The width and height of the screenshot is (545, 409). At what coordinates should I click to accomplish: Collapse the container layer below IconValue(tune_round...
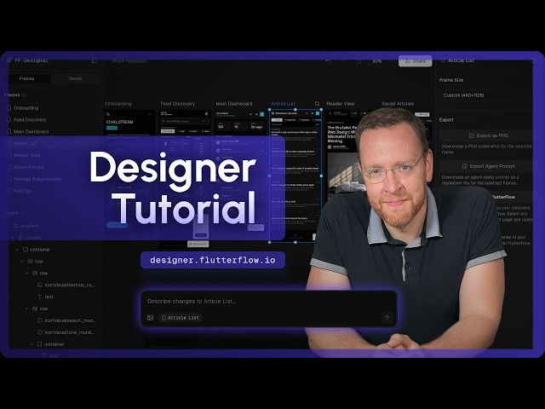point(32,344)
